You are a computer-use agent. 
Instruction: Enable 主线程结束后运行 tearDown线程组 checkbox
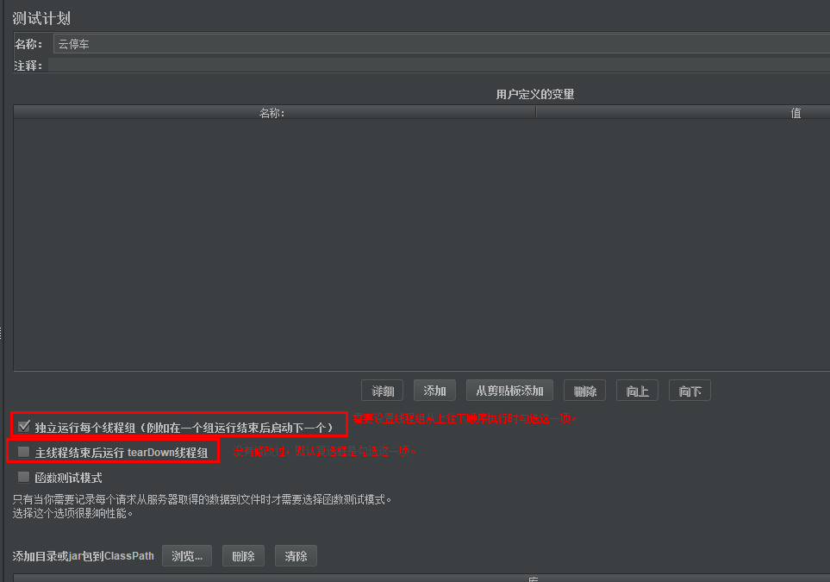(24, 452)
